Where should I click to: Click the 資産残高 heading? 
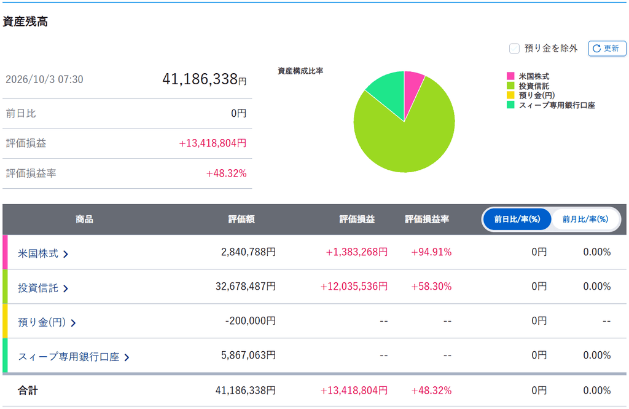25,22
